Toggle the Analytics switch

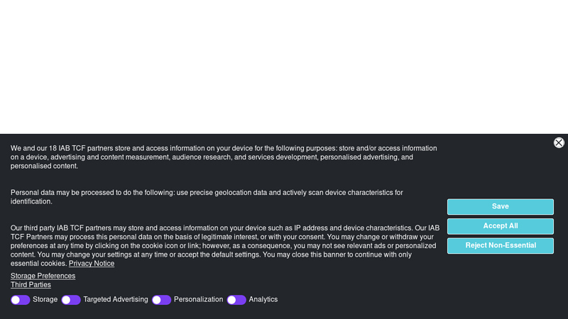click(236, 300)
